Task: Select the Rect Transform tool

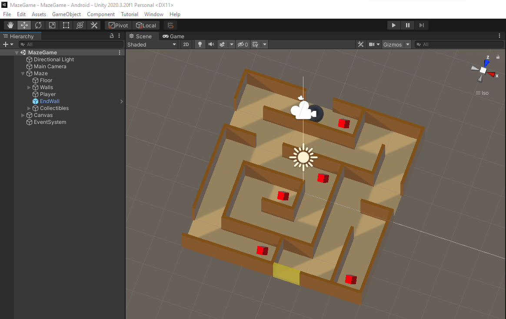Action: point(66,25)
